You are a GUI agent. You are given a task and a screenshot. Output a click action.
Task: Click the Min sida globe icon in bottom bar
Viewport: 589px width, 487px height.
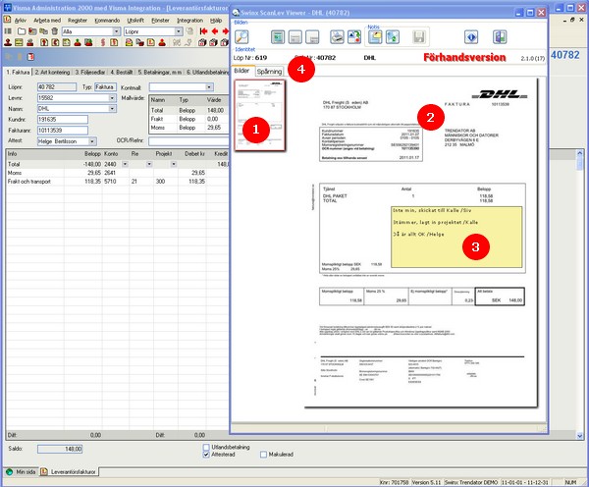[10, 472]
